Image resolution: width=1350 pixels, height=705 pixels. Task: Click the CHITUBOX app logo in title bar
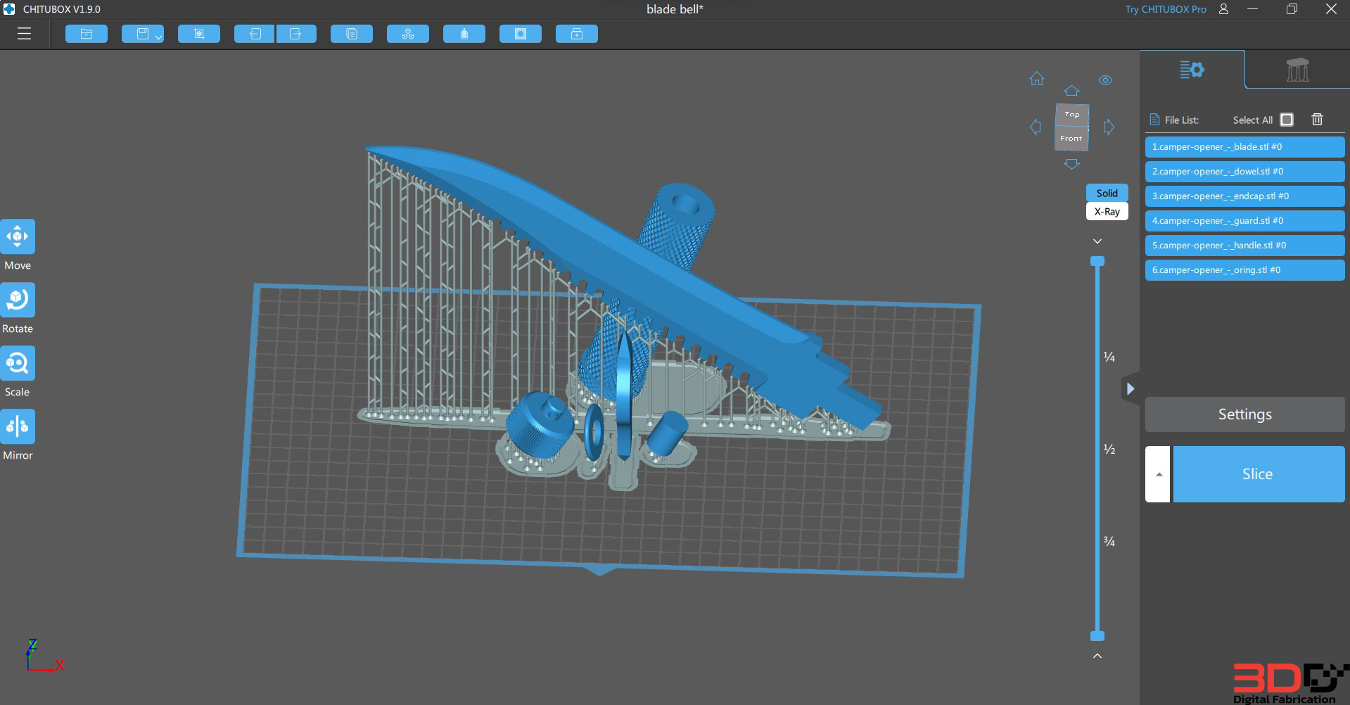pos(9,9)
